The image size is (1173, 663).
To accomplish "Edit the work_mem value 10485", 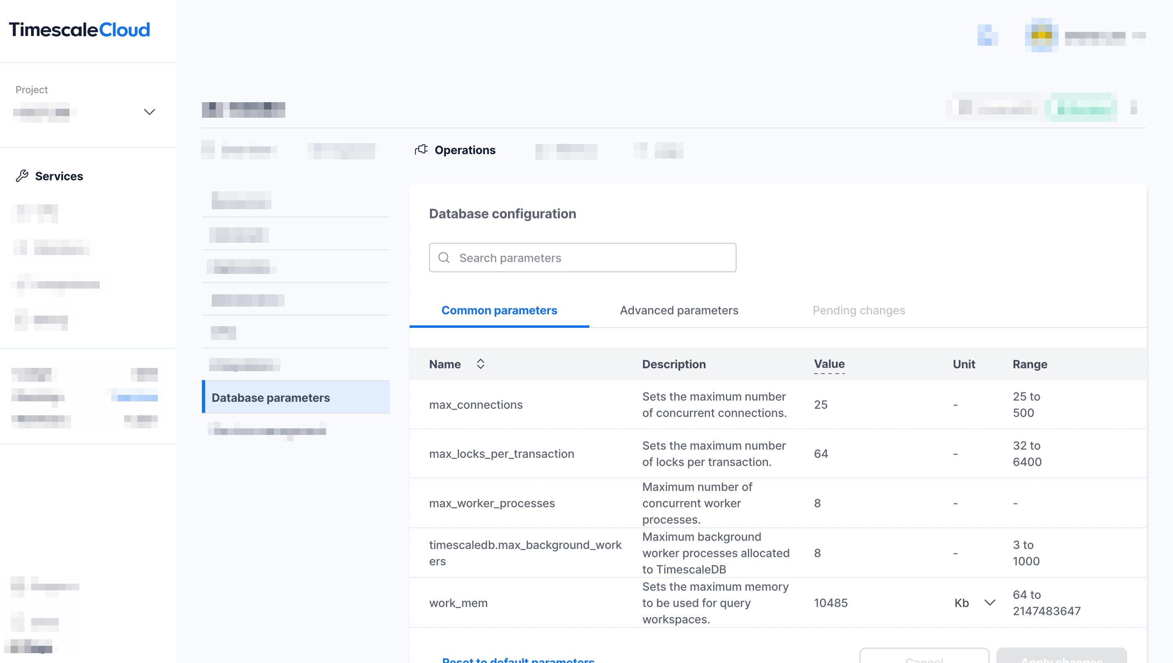I will 831,603.
